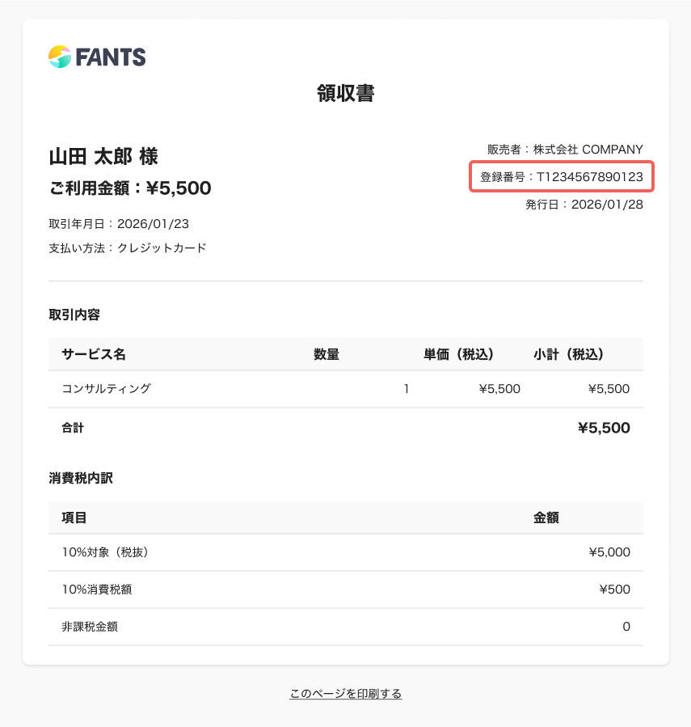Click the 0 value in 非課税金額 row
Viewport: 691px width, 727px height.
[626, 627]
